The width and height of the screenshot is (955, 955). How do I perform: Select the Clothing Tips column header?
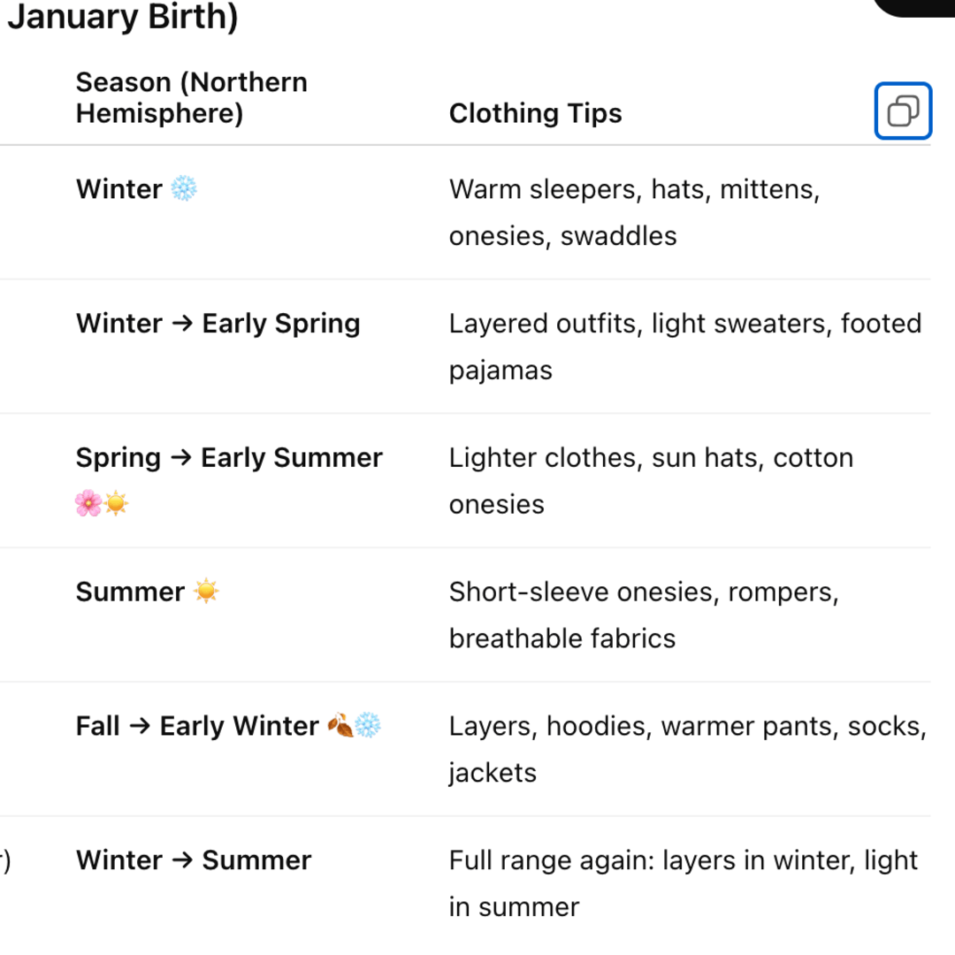(535, 113)
